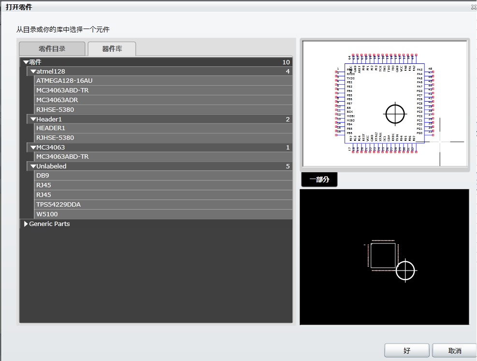477x361 pixels.
Task: Select the W5100 part
Action: (163, 214)
